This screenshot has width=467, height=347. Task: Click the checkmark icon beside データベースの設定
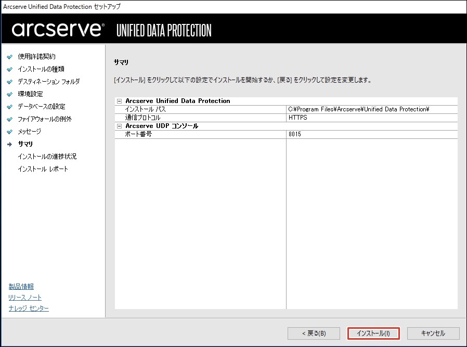10,107
